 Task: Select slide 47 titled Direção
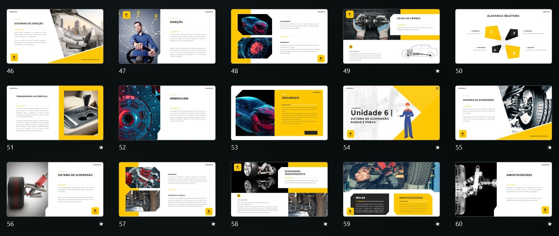(x=167, y=36)
